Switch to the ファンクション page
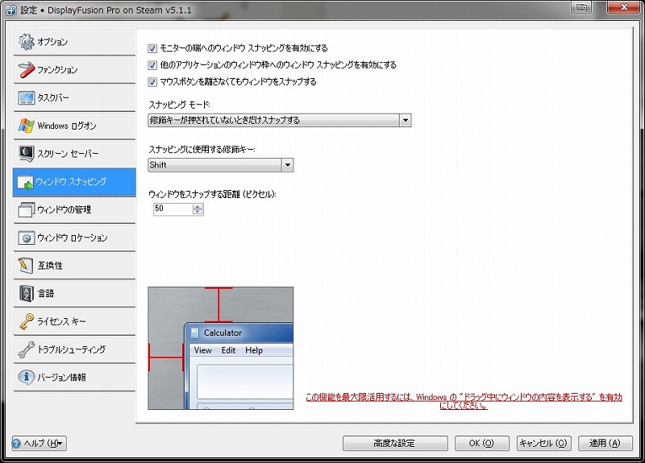Screen dimensions: 645x463 coord(74,69)
